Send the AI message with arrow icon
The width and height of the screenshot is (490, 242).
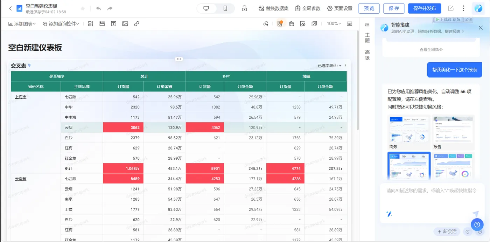pyautogui.click(x=475, y=214)
